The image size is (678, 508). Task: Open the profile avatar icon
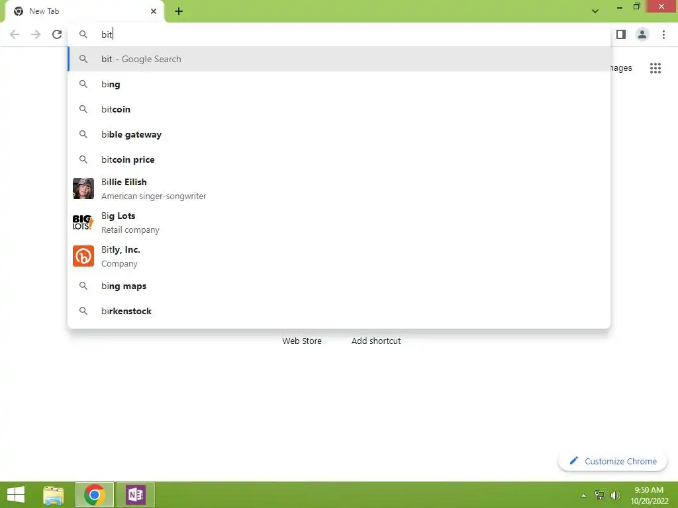642,34
